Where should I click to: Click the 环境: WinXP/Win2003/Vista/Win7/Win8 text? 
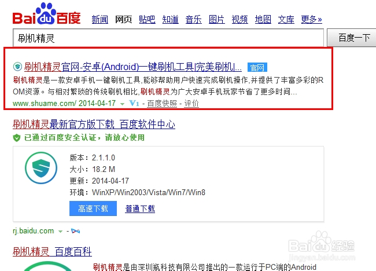(x=138, y=192)
